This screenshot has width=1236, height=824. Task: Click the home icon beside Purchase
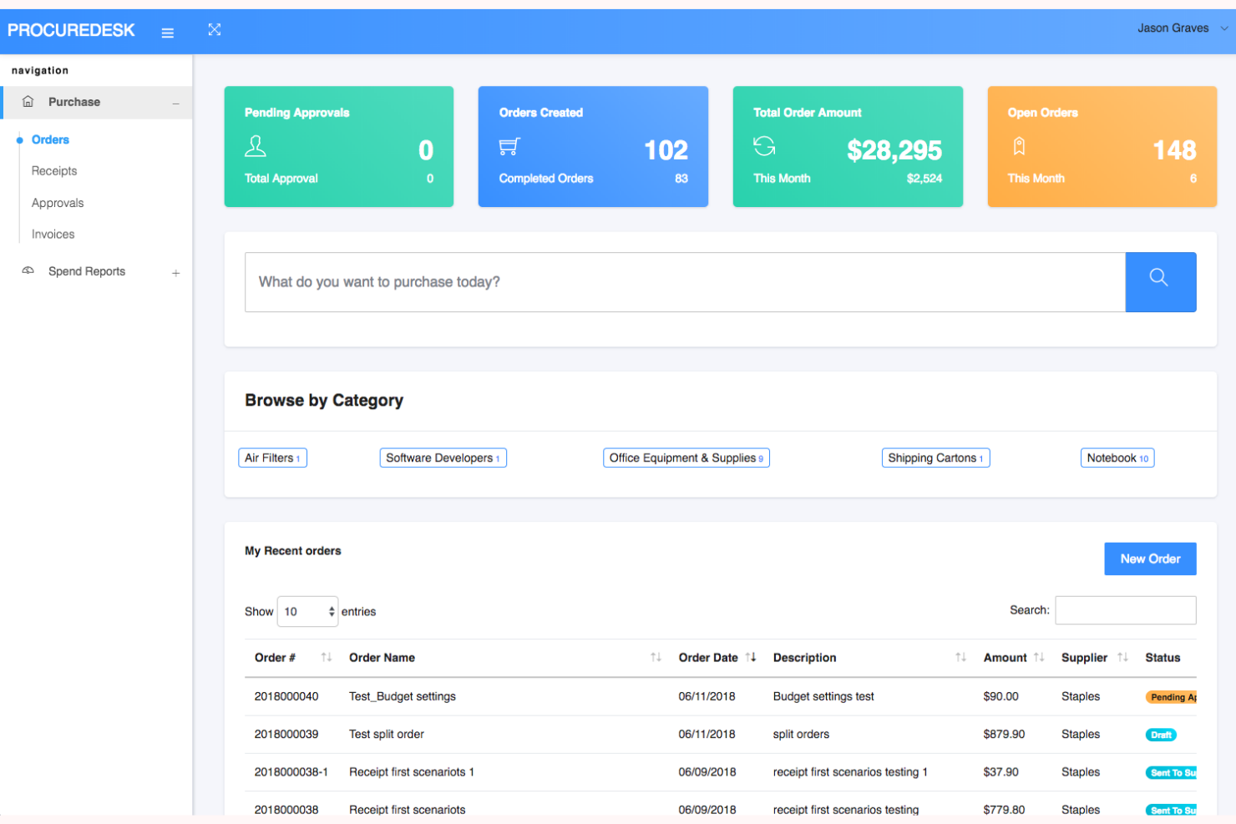(28, 101)
